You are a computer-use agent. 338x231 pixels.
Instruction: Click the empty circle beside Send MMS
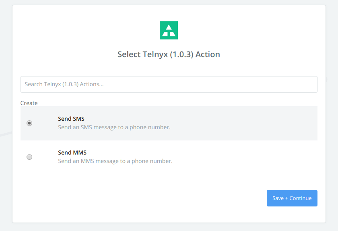[x=29, y=157]
